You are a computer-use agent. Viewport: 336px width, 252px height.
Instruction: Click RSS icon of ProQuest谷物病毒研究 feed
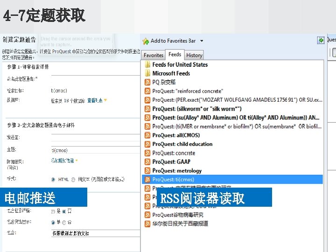coord(147,215)
